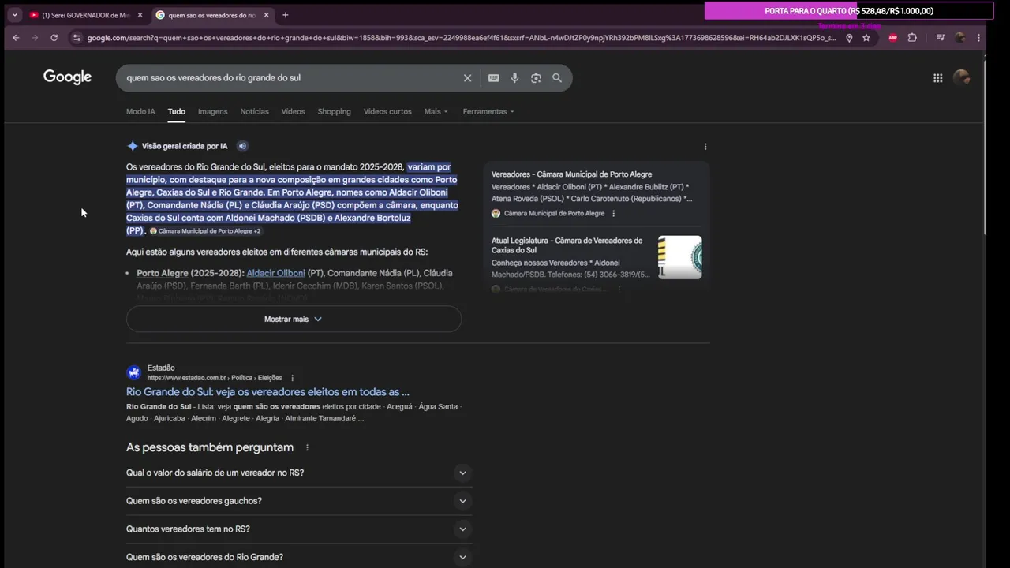
Task: Listen to AI overview speaker icon
Action: point(242,146)
